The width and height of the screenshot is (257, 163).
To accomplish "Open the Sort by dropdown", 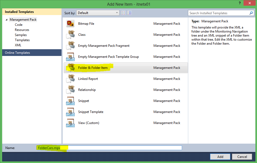I will click(x=98, y=13).
